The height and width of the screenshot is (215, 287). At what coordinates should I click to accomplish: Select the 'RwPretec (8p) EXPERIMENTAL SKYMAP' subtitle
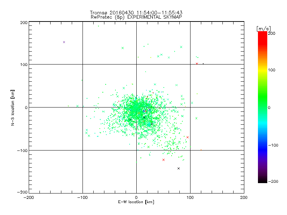coord(136,17)
